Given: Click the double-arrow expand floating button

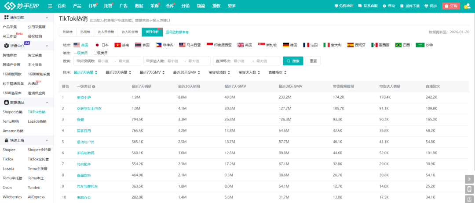Looking at the screenshot, I should pyautogui.click(x=469, y=179).
